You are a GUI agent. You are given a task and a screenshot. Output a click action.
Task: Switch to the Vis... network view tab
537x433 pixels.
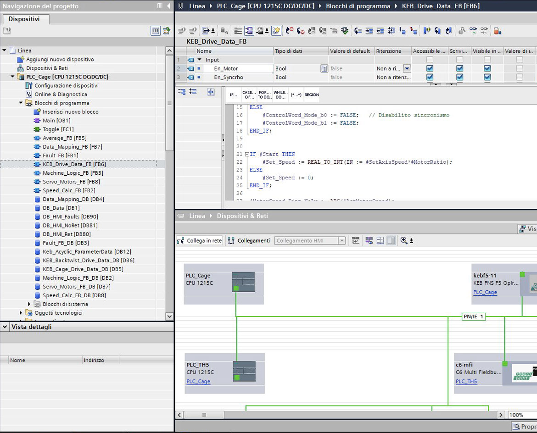tap(527, 228)
